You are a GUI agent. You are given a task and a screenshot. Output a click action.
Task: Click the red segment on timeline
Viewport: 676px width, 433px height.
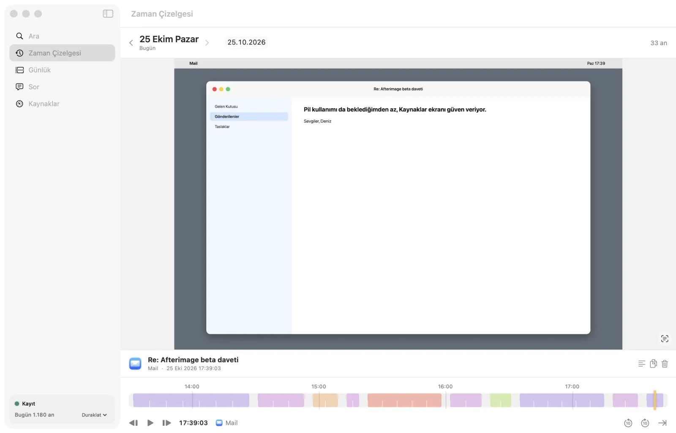404,400
